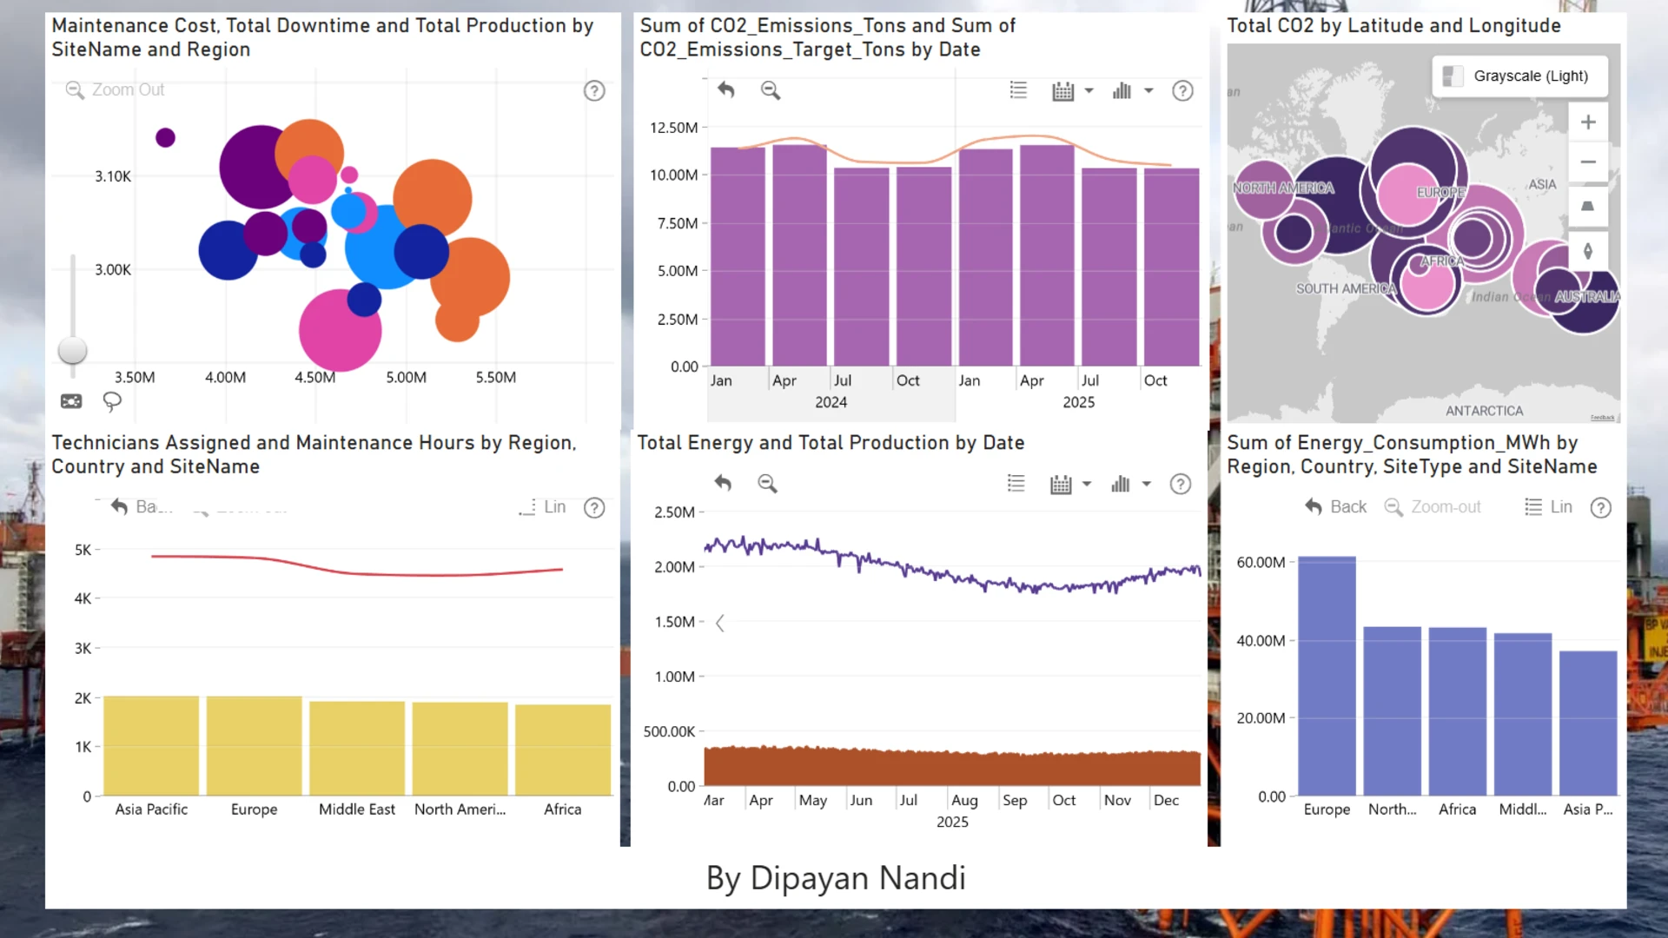Click the map zoom out minus button
The height and width of the screenshot is (938, 1668).
pos(1588,162)
